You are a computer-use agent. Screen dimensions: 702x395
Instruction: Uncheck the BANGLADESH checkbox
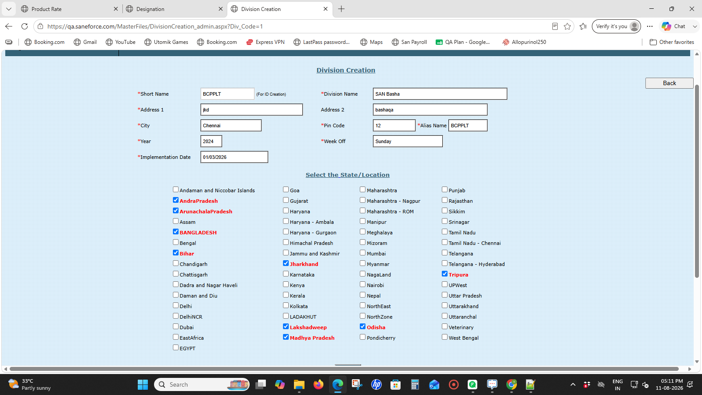tap(175, 232)
